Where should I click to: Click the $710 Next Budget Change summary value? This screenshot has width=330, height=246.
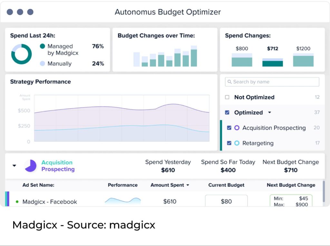pyautogui.click(x=291, y=170)
